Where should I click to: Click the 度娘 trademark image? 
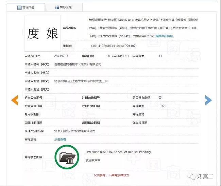(42, 33)
